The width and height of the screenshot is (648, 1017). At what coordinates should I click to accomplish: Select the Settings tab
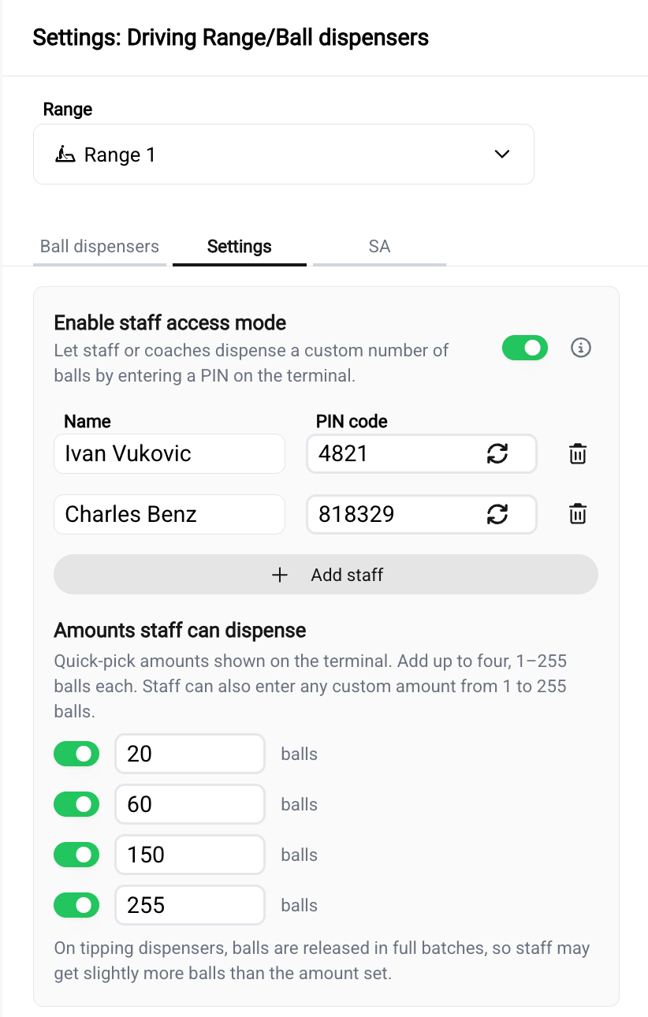point(240,247)
